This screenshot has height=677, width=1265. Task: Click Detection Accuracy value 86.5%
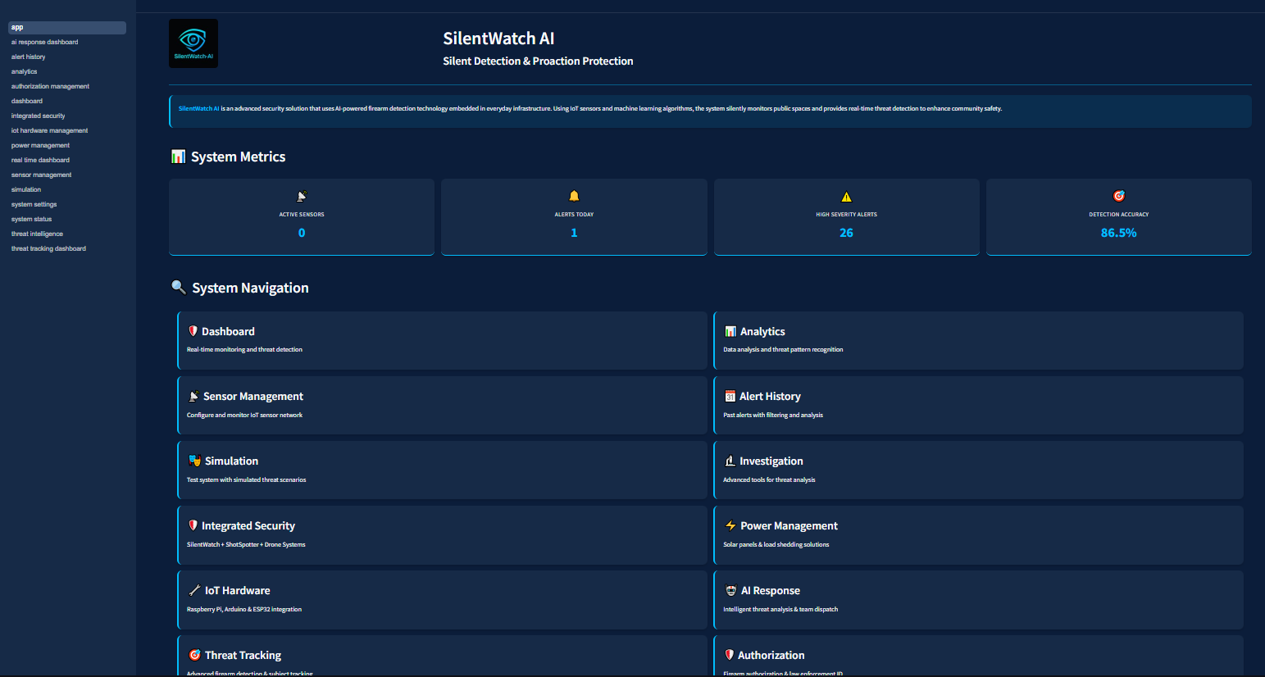click(x=1118, y=233)
